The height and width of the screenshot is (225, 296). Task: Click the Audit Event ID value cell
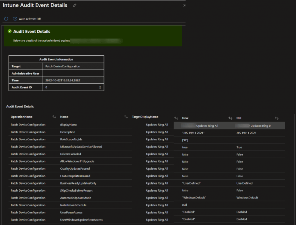click(x=73, y=87)
